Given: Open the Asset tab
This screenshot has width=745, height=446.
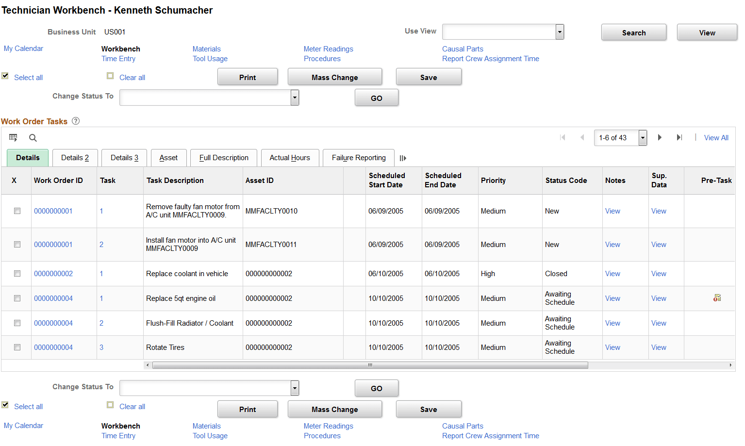Looking at the screenshot, I should [168, 158].
